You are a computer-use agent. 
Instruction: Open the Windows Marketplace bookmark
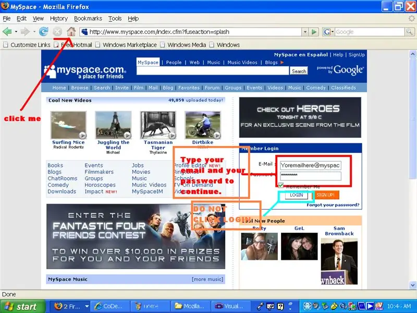click(x=126, y=45)
